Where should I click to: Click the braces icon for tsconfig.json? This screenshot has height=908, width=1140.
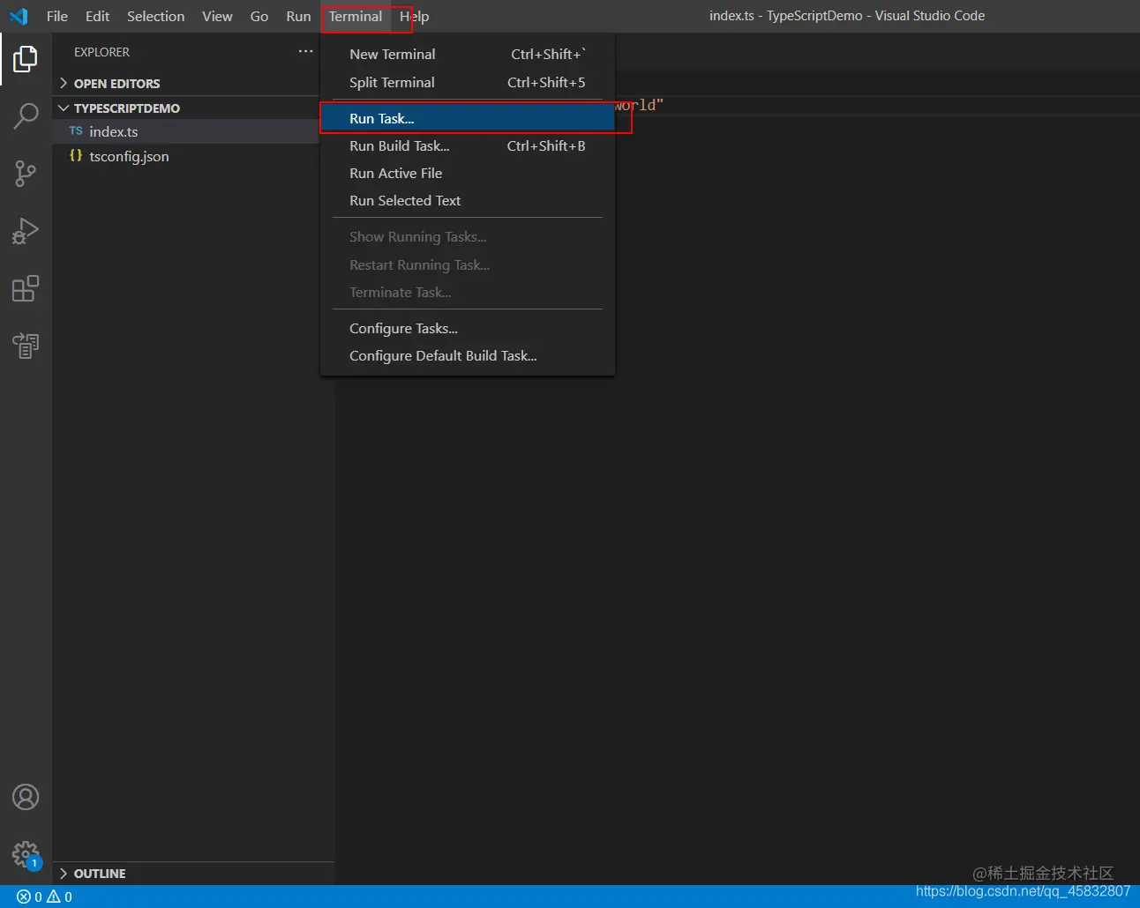76,156
